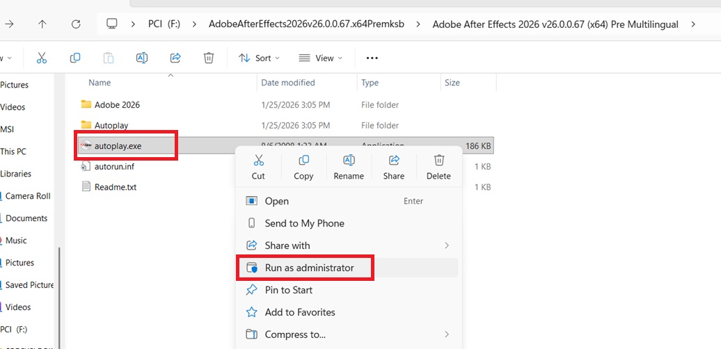This screenshot has height=349, width=721.
Task: Choose Copy in the context menu
Action: [x=303, y=167]
